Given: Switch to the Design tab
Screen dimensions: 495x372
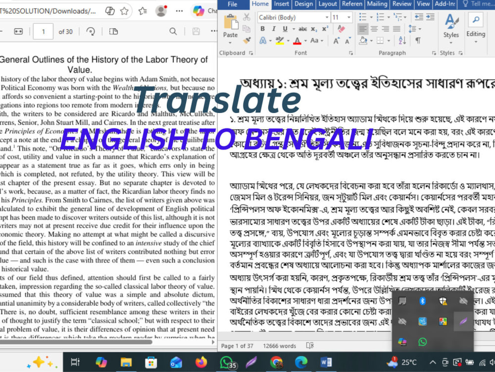Looking at the screenshot, I should coord(303,4).
